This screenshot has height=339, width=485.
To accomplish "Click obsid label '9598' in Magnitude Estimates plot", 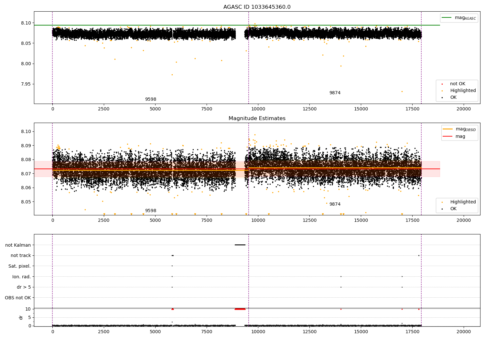I will (x=151, y=211).
